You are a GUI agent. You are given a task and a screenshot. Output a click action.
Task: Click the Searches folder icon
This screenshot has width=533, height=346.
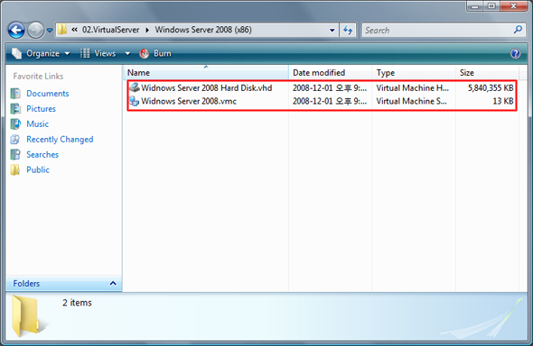(x=15, y=155)
